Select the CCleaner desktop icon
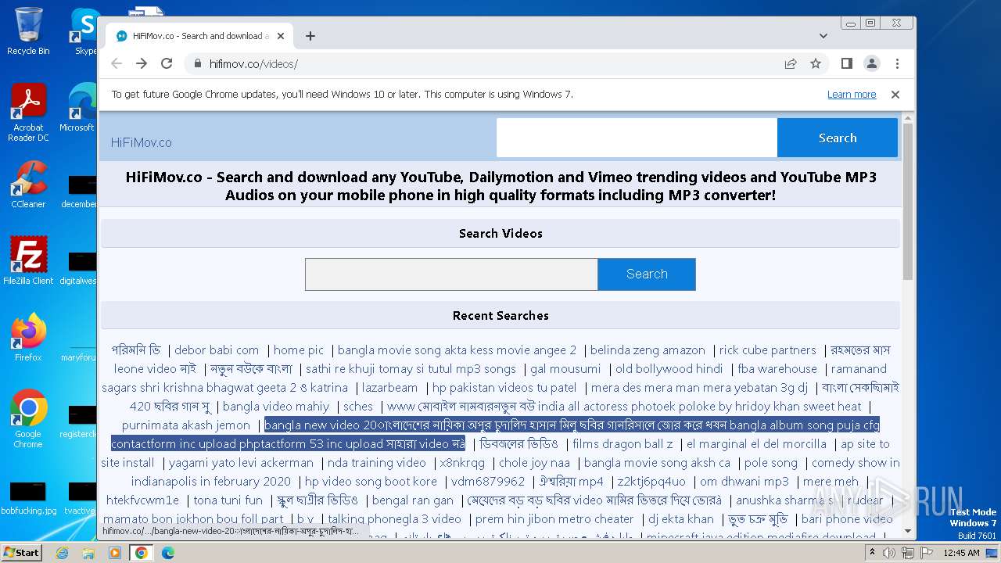Screen dimensions: 1001x563 28,185
